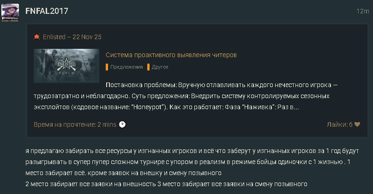Viewport: 373px width, 194px height.
Task: Select the "Другое" category tag
Action: point(160,67)
